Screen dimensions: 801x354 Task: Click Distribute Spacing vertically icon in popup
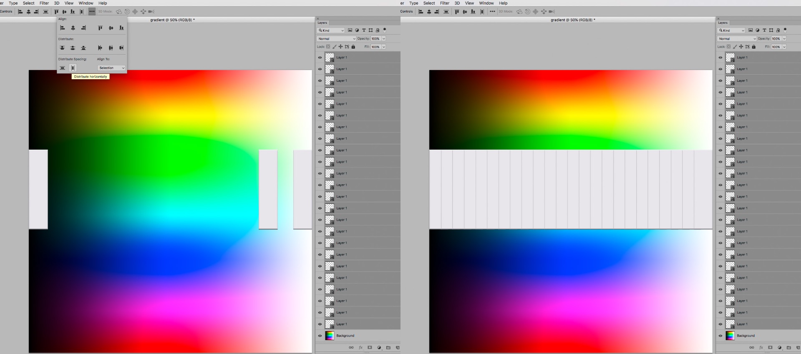(62, 68)
